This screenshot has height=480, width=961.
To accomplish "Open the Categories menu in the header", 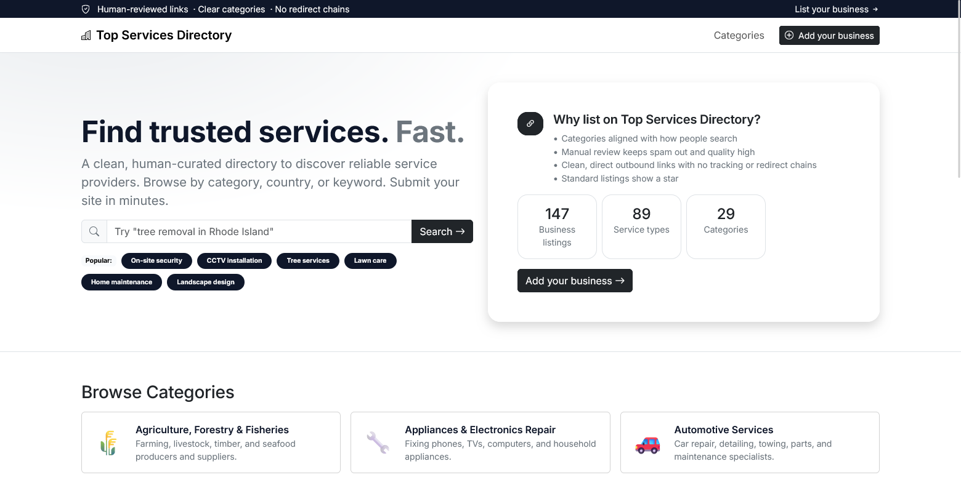I will pyautogui.click(x=739, y=35).
